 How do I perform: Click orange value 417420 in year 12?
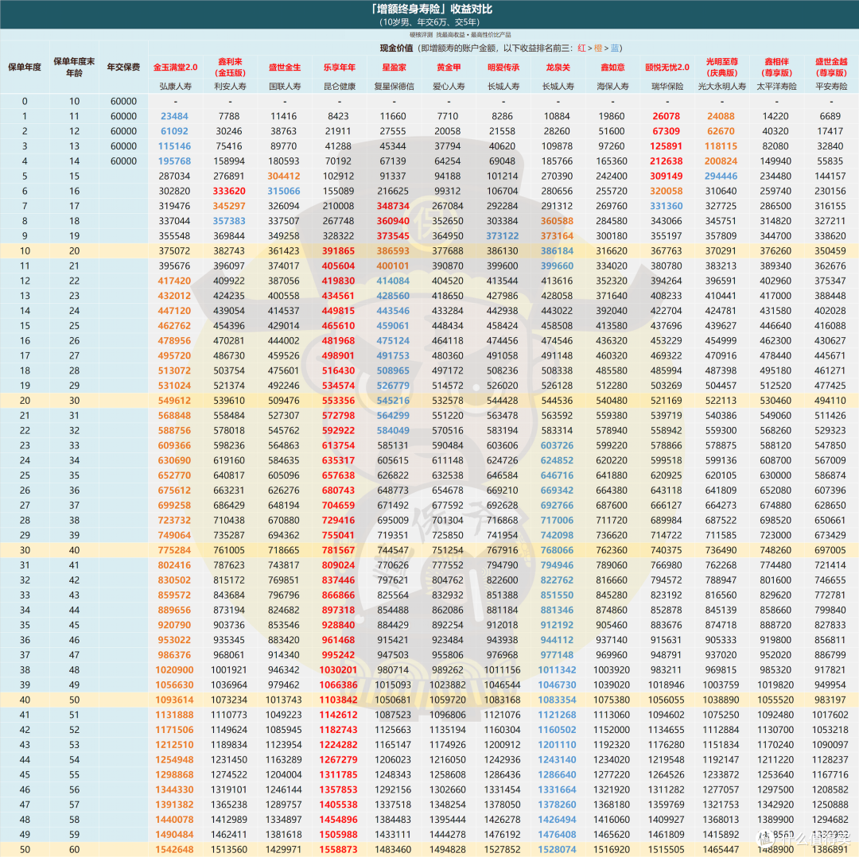(x=174, y=281)
